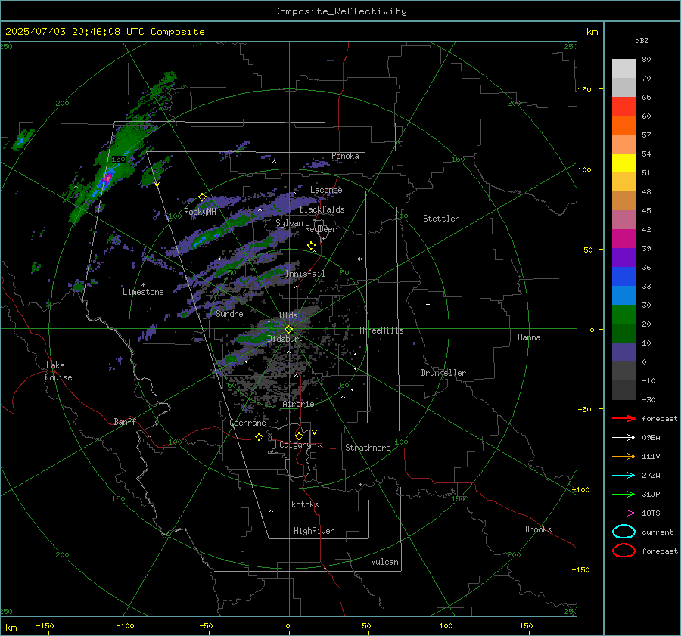
Task: Click the Limestone label
Action: 143,292
